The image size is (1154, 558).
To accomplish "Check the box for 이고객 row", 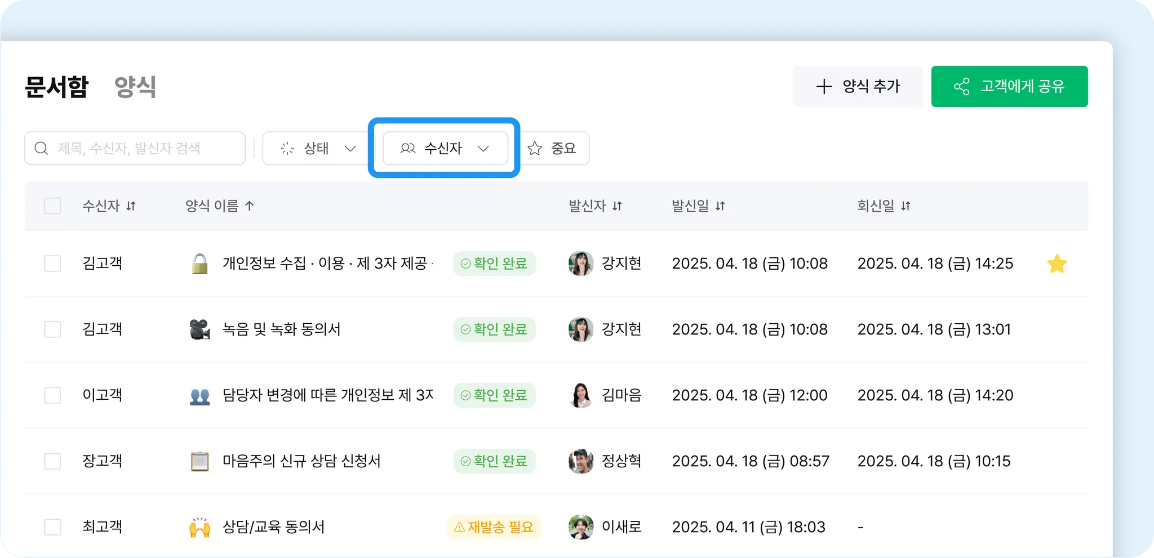I will 52,395.
